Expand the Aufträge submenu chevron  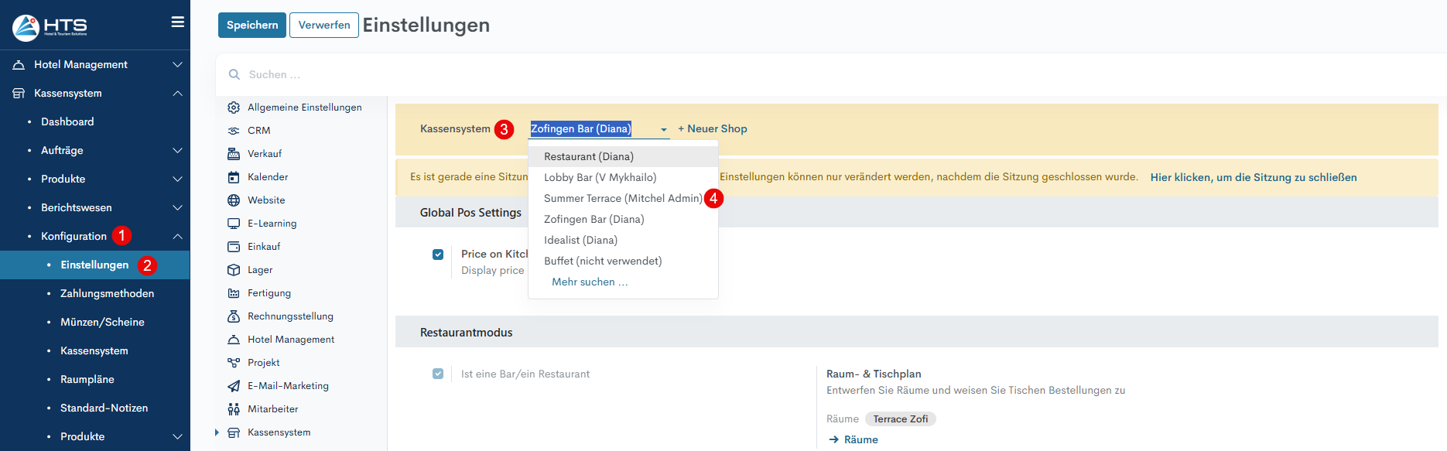(x=177, y=151)
